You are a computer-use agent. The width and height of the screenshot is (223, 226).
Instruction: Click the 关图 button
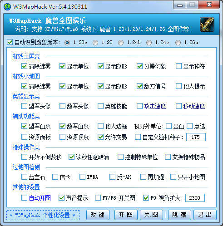pos(151,215)
